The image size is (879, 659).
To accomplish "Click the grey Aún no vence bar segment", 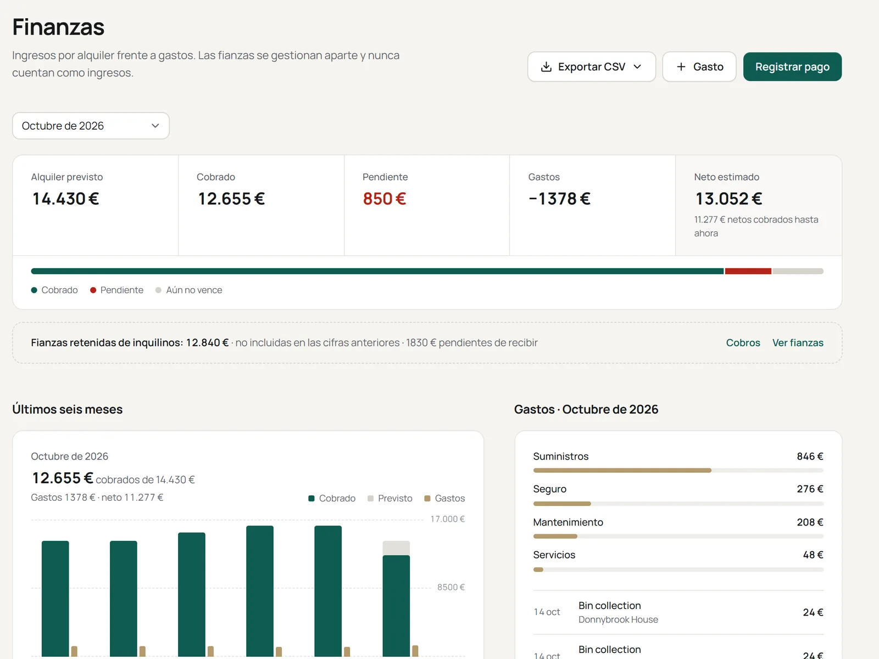I will click(798, 271).
